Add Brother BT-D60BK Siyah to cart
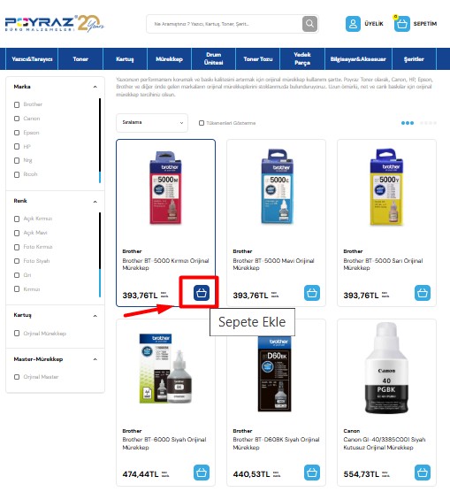Image resolution: width=450 pixels, height=492 pixels. point(312,473)
